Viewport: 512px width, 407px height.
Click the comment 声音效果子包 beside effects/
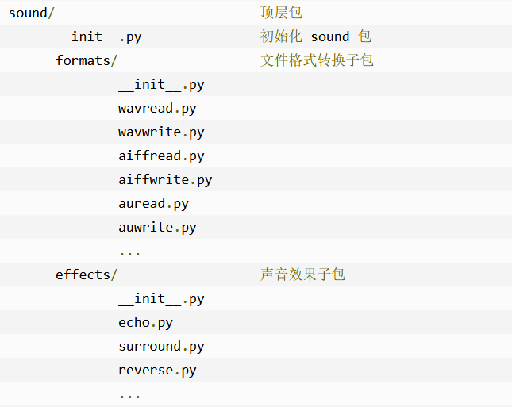(x=302, y=275)
